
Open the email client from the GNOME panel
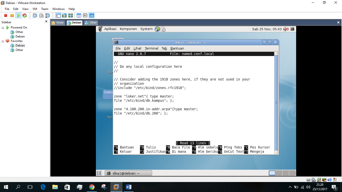point(162,29)
